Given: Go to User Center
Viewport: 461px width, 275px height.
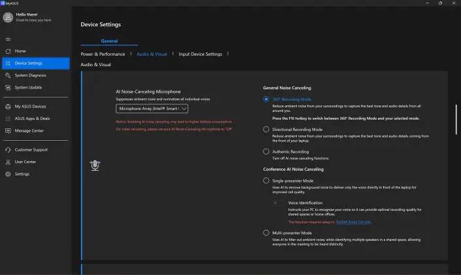Looking at the screenshot, I should click(36, 162).
